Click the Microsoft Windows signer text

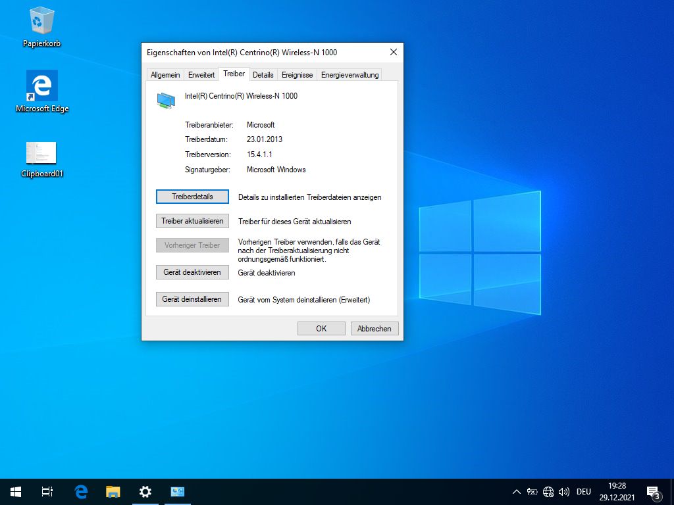tap(276, 170)
